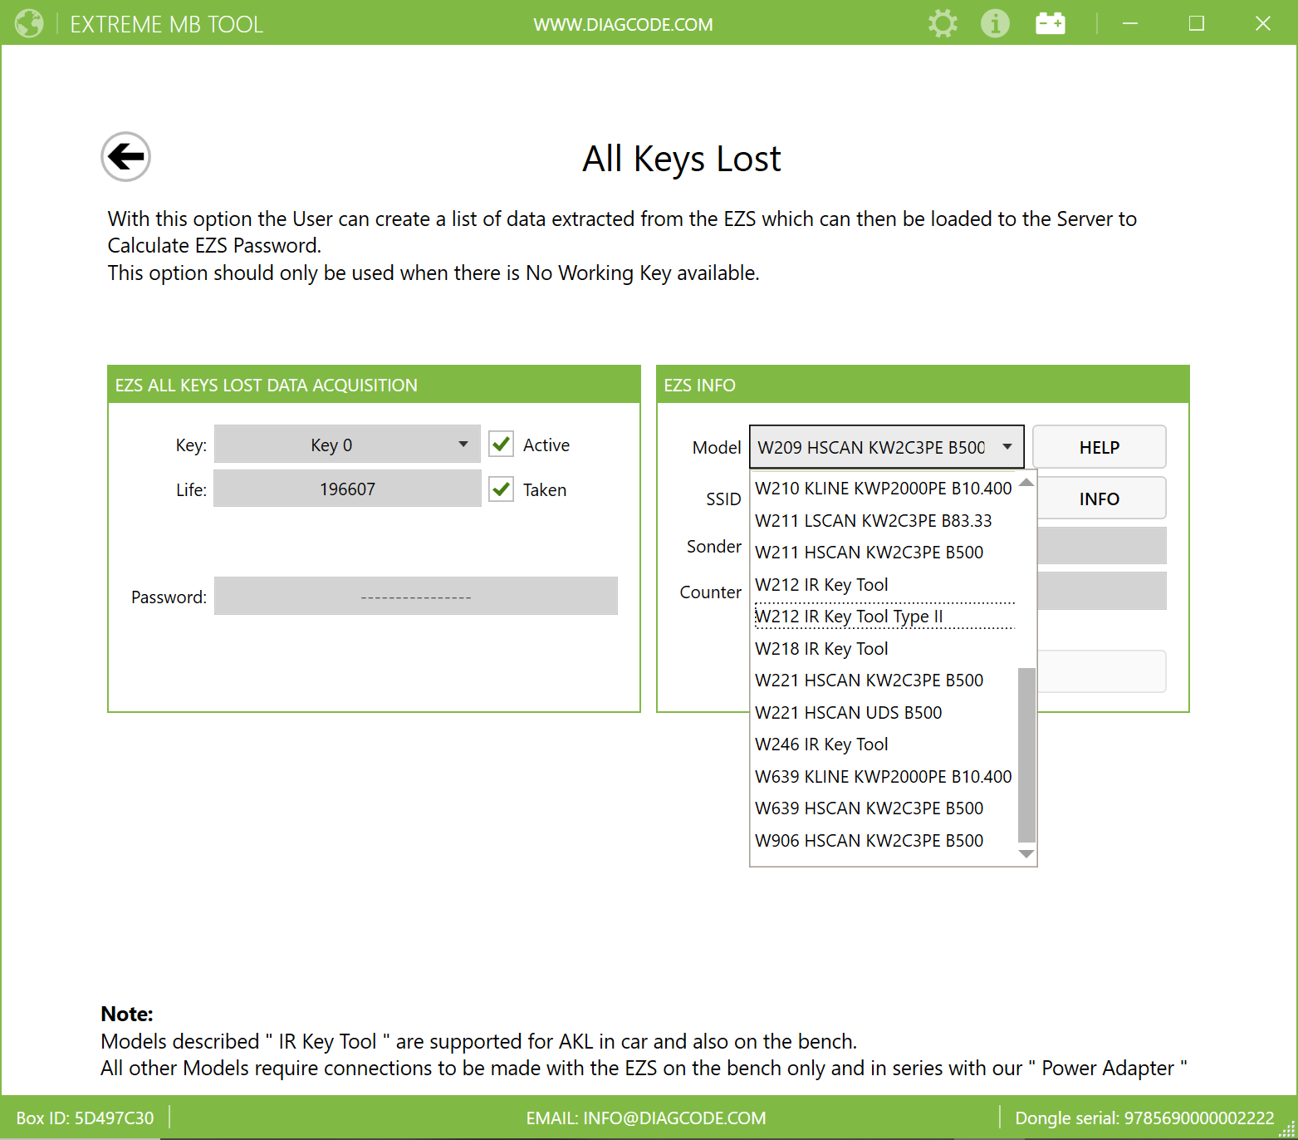Image resolution: width=1298 pixels, height=1140 pixels.
Task: Click the model list scrollbar thumb
Action: (x=1026, y=755)
